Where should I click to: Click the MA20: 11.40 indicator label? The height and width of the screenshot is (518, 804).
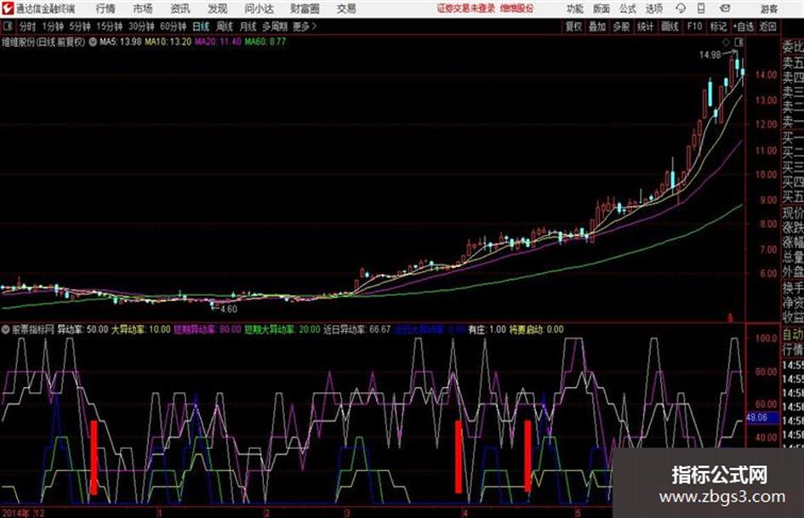tap(218, 42)
